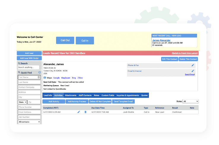Image resolution: width=219 pixels, height=145 pixels.
Task: Switch to the Activities tab
Action: [x=58, y=95]
